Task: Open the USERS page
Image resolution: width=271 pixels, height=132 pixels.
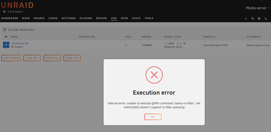Action: (53, 18)
